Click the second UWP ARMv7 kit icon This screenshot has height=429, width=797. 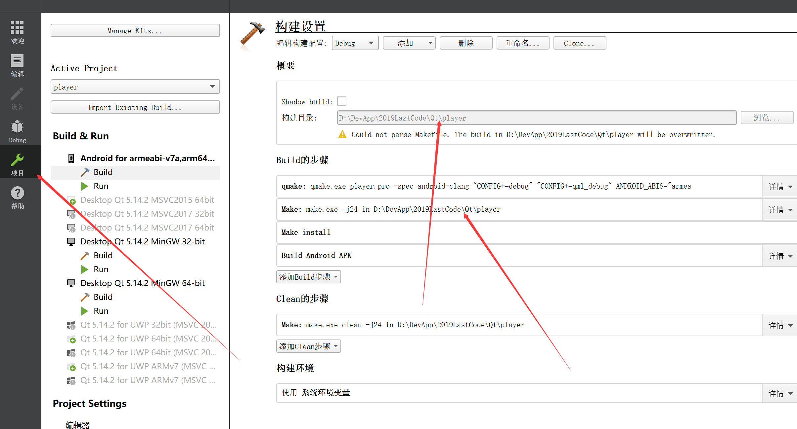(71, 381)
